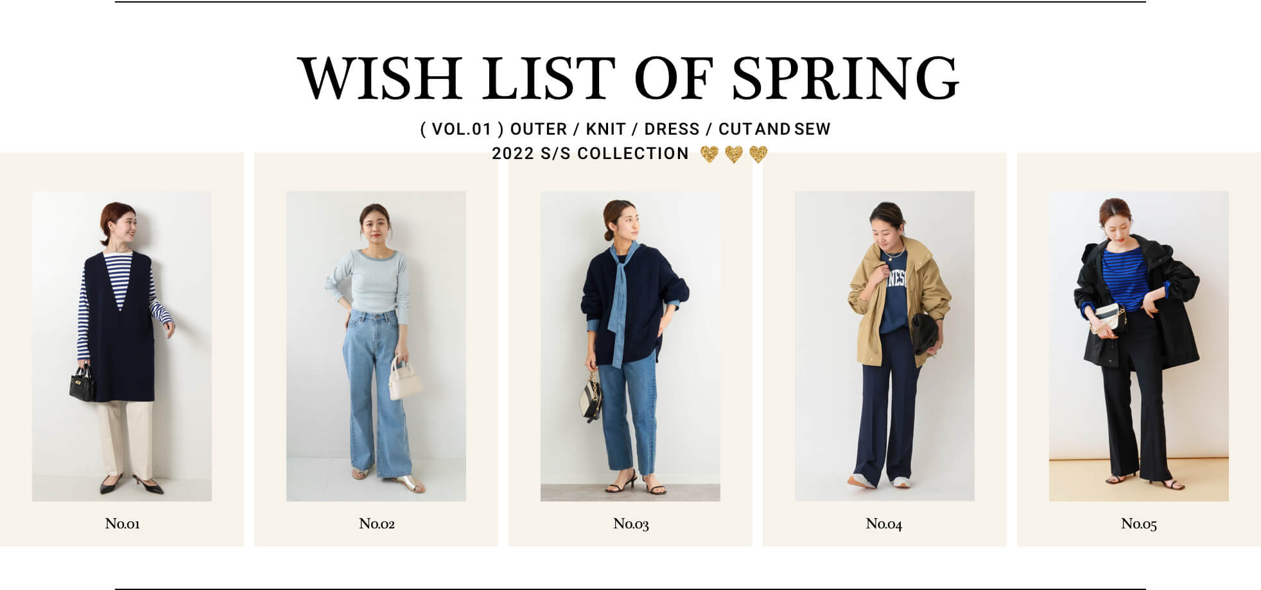Open the beige jacket outfit photo
Screen dimensions: 1261x590
pos(885,346)
